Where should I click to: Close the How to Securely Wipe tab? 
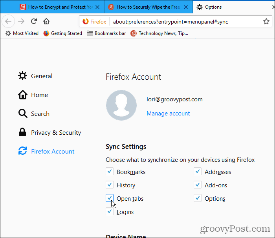click(186, 7)
